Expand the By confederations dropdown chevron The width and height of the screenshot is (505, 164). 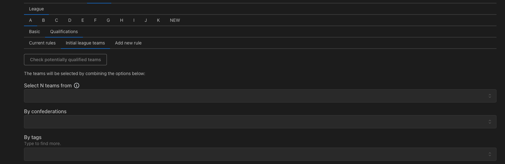click(x=490, y=122)
